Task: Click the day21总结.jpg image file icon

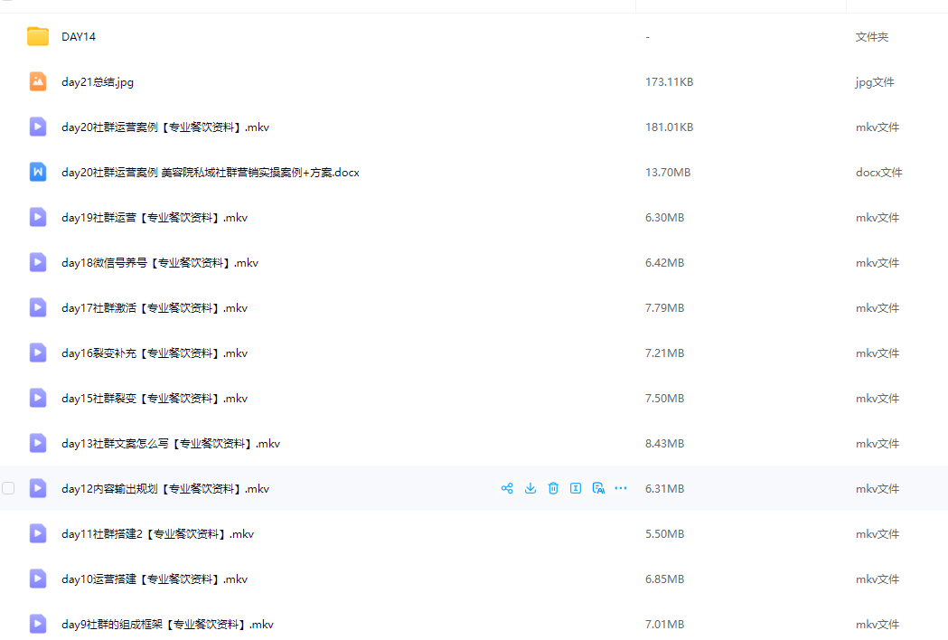Action: click(38, 81)
